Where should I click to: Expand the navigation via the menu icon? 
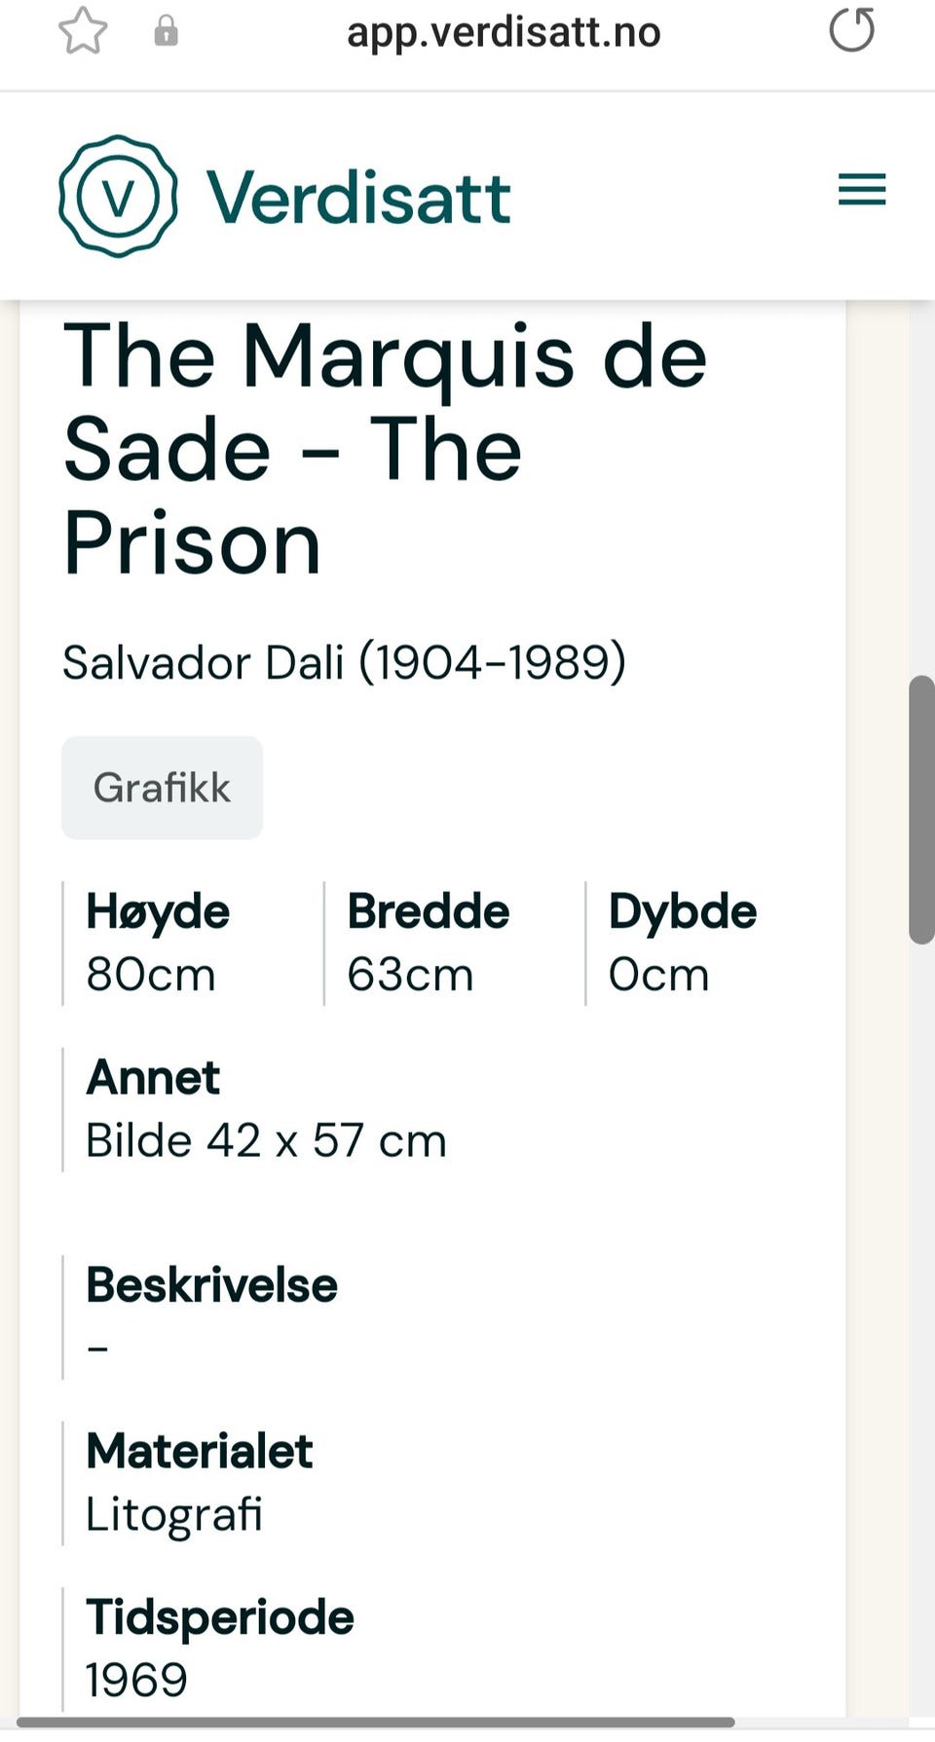860,192
